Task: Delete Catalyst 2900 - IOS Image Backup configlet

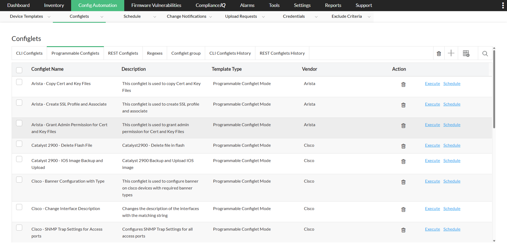Action: [403, 161]
